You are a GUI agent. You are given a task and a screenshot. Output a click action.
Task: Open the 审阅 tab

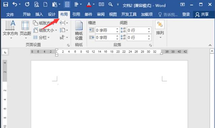pos(101,14)
